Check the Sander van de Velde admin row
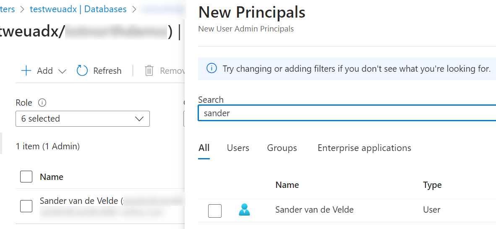 click(x=26, y=206)
